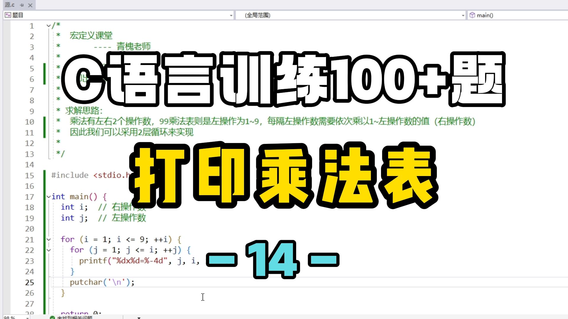Close the 源.c file tab
This screenshot has width=568, height=319.
point(30,5)
